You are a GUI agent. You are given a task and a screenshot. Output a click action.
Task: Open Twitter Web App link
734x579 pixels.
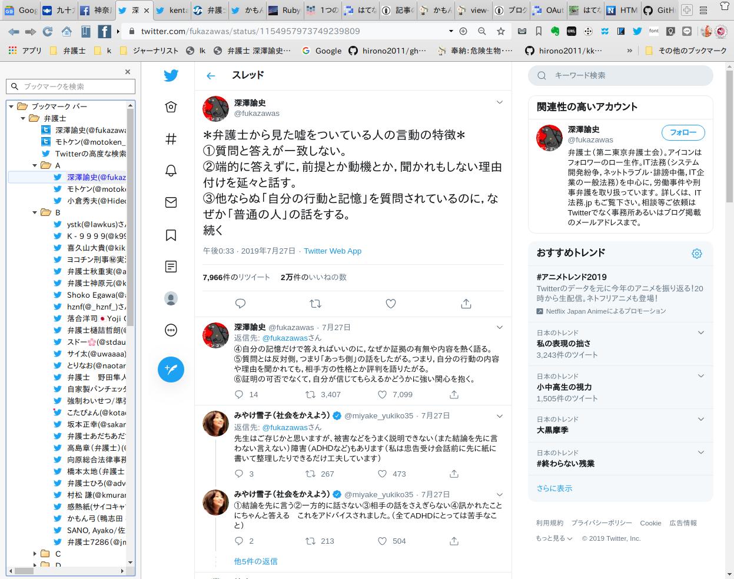(333, 251)
